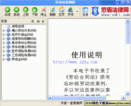
Task: Expand the 确认劳动关系纠纷 node
Action: [4, 31]
